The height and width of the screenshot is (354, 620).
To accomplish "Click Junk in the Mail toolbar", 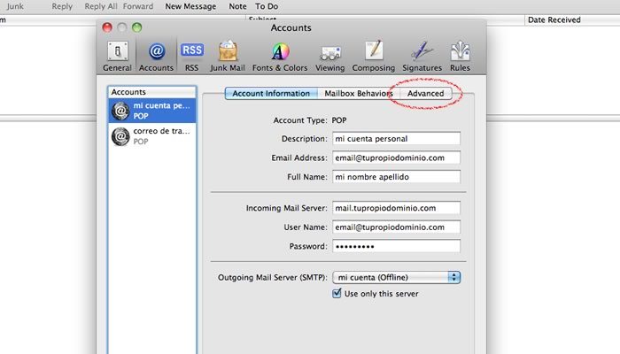I will pyautogui.click(x=15, y=6).
